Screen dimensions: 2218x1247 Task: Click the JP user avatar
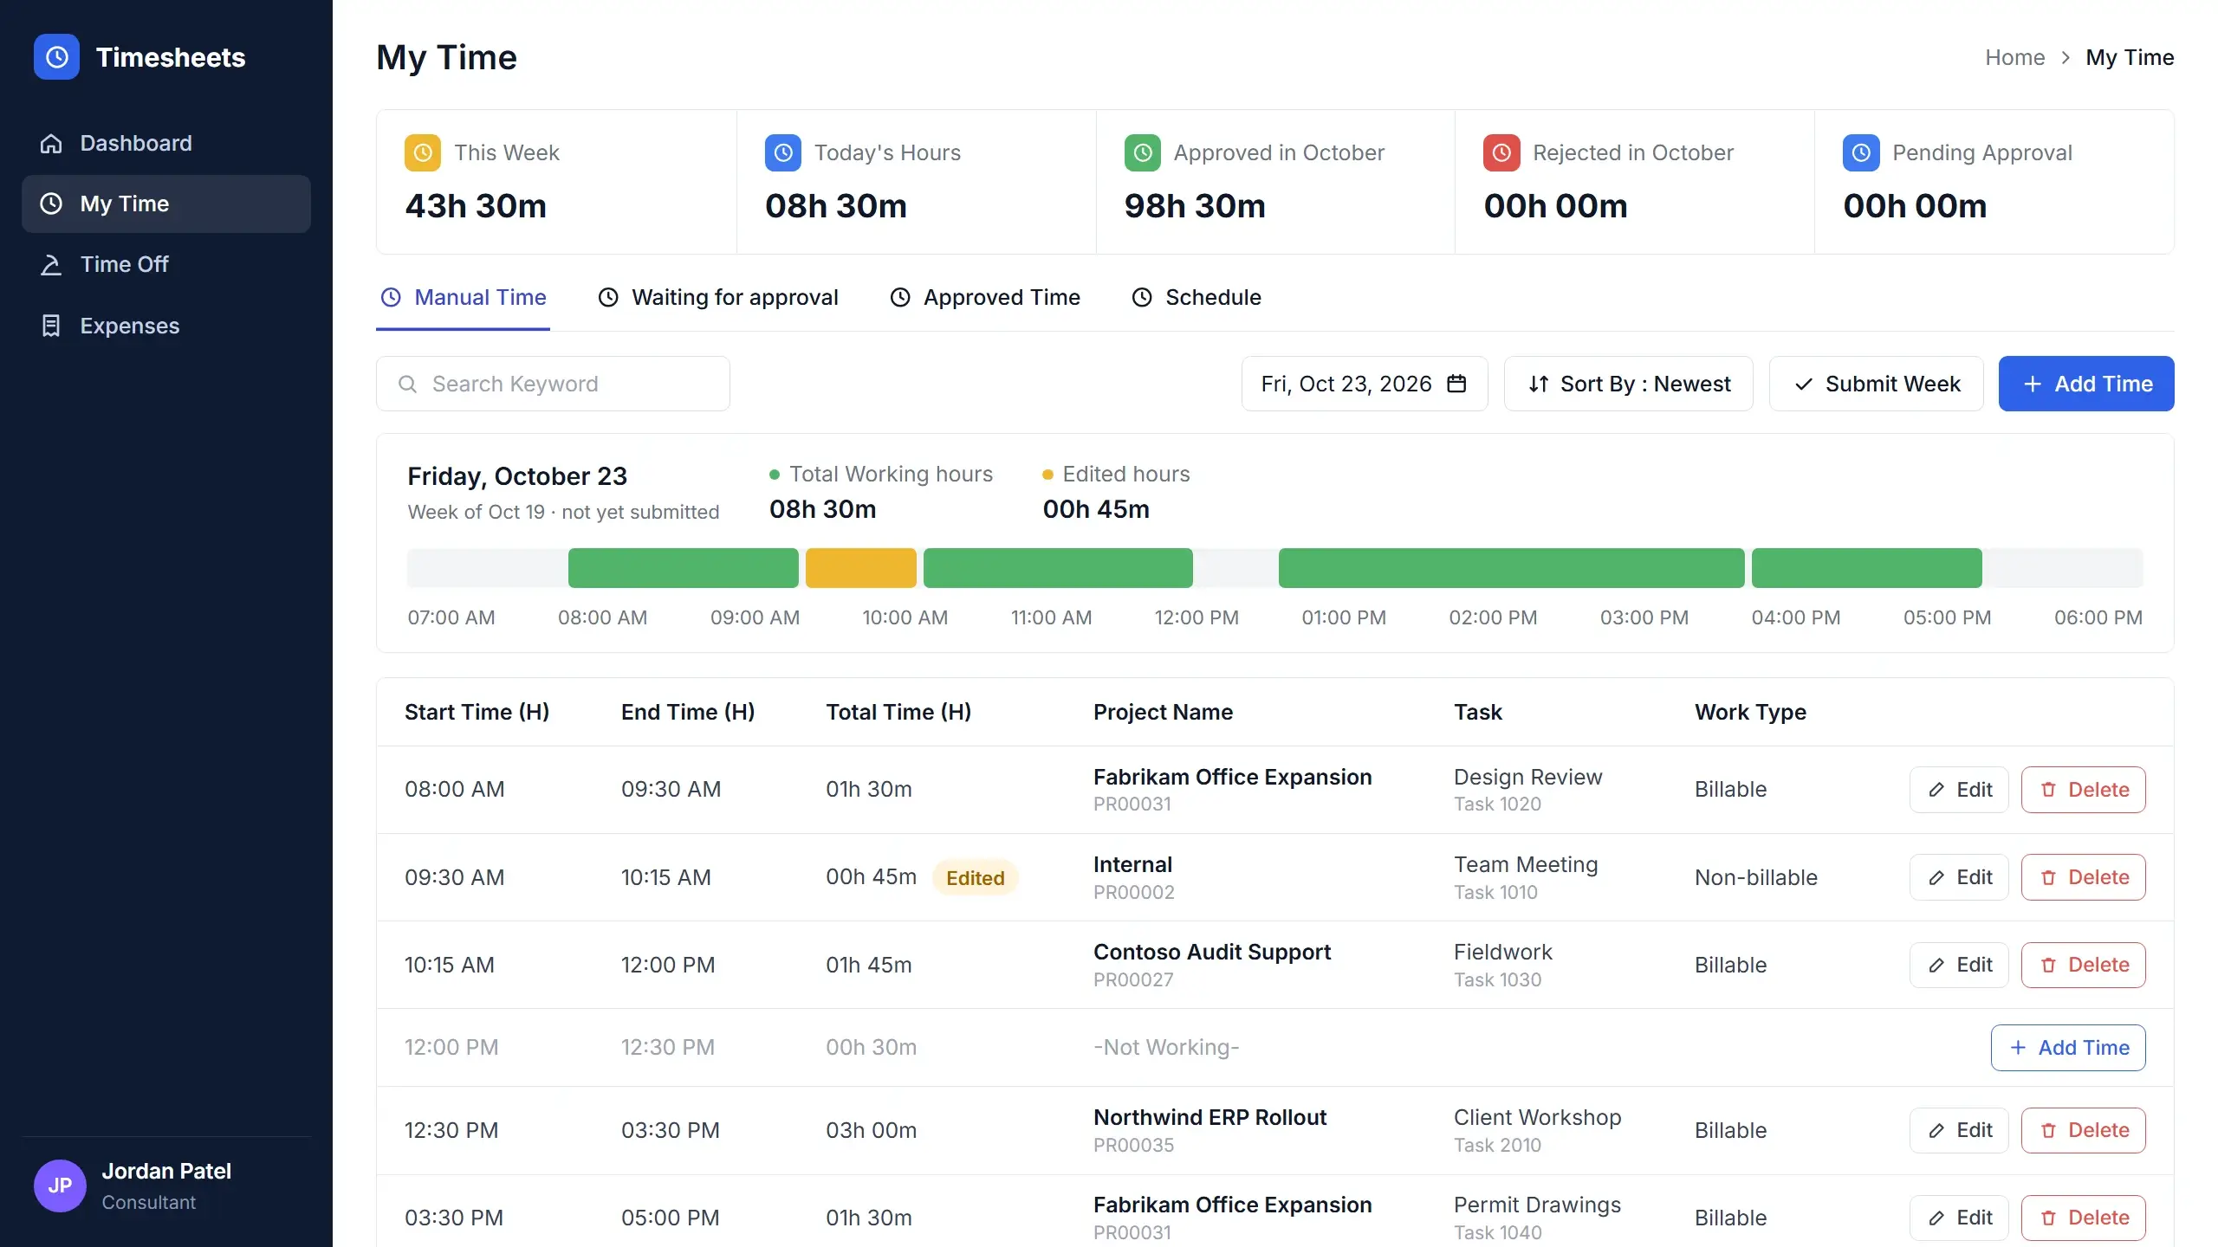[x=60, y=1186]
